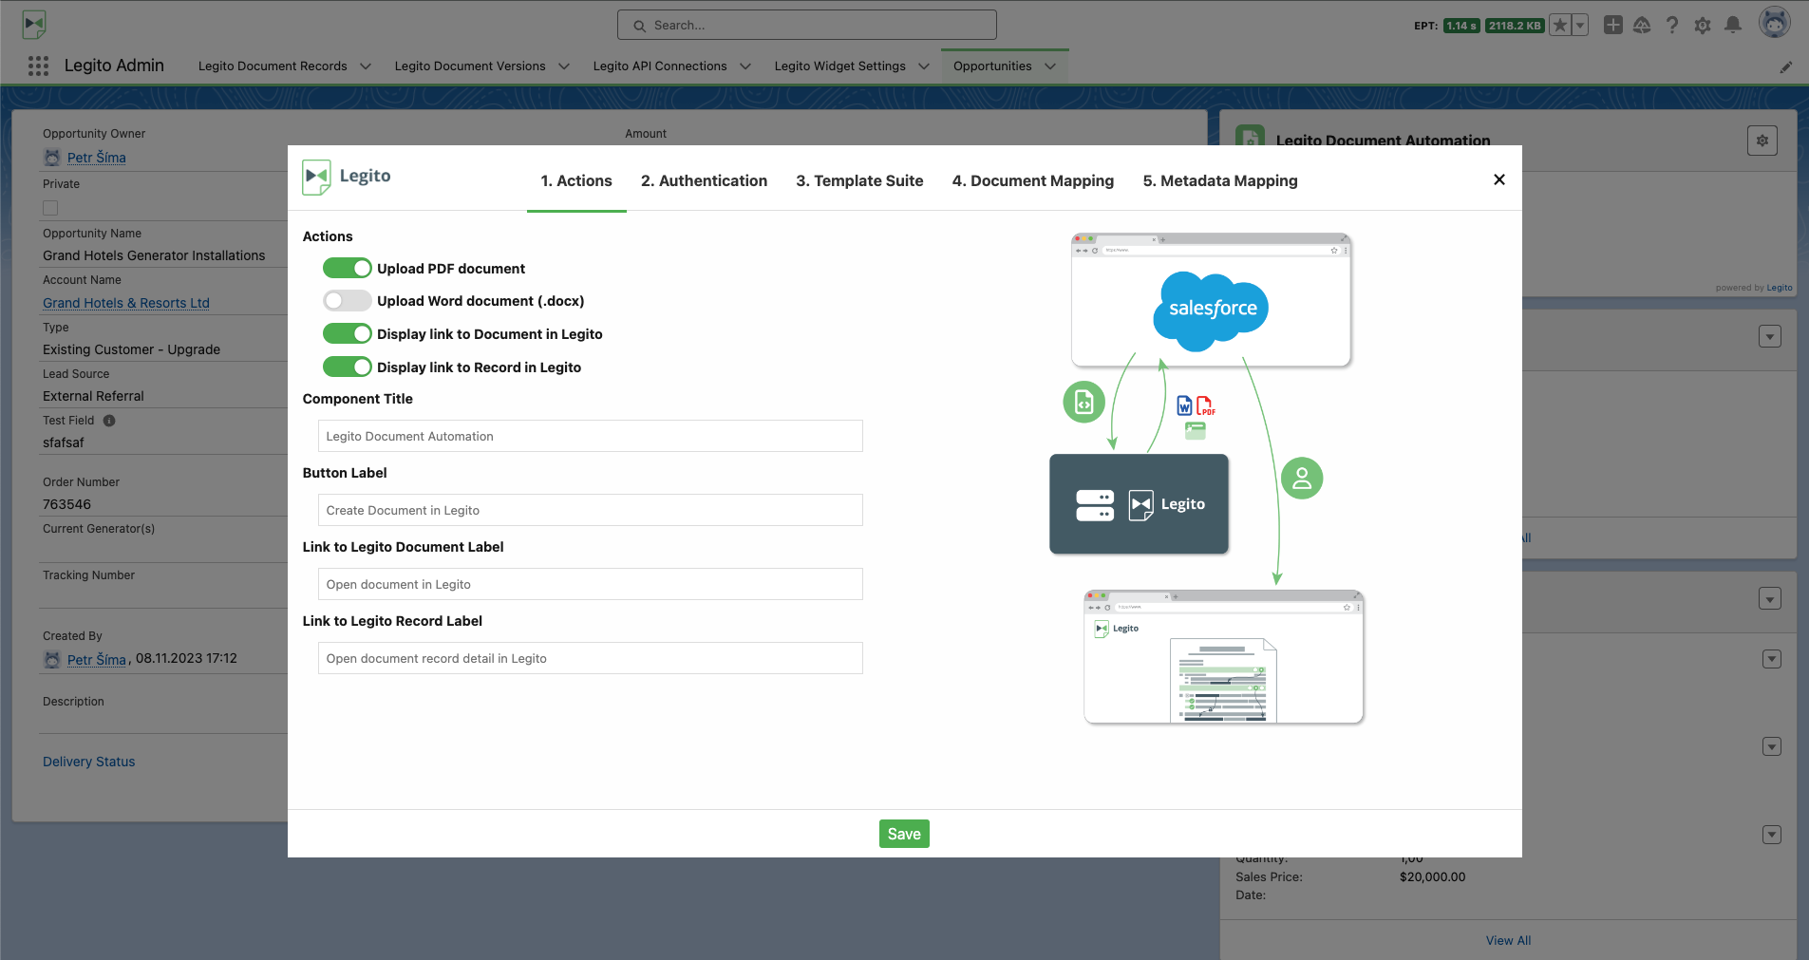Switch to the 5. Metadata Mapping tab
Screen dimensions: 1809x960
click(x=1220, y=180)
